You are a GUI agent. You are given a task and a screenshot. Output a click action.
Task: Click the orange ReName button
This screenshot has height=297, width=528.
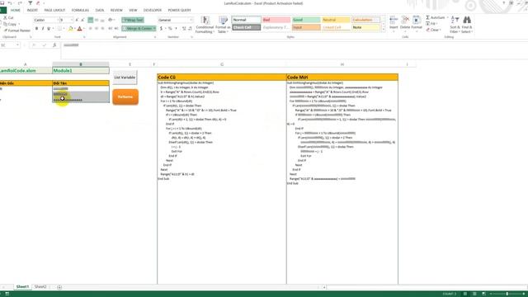[x=125, y=97]
